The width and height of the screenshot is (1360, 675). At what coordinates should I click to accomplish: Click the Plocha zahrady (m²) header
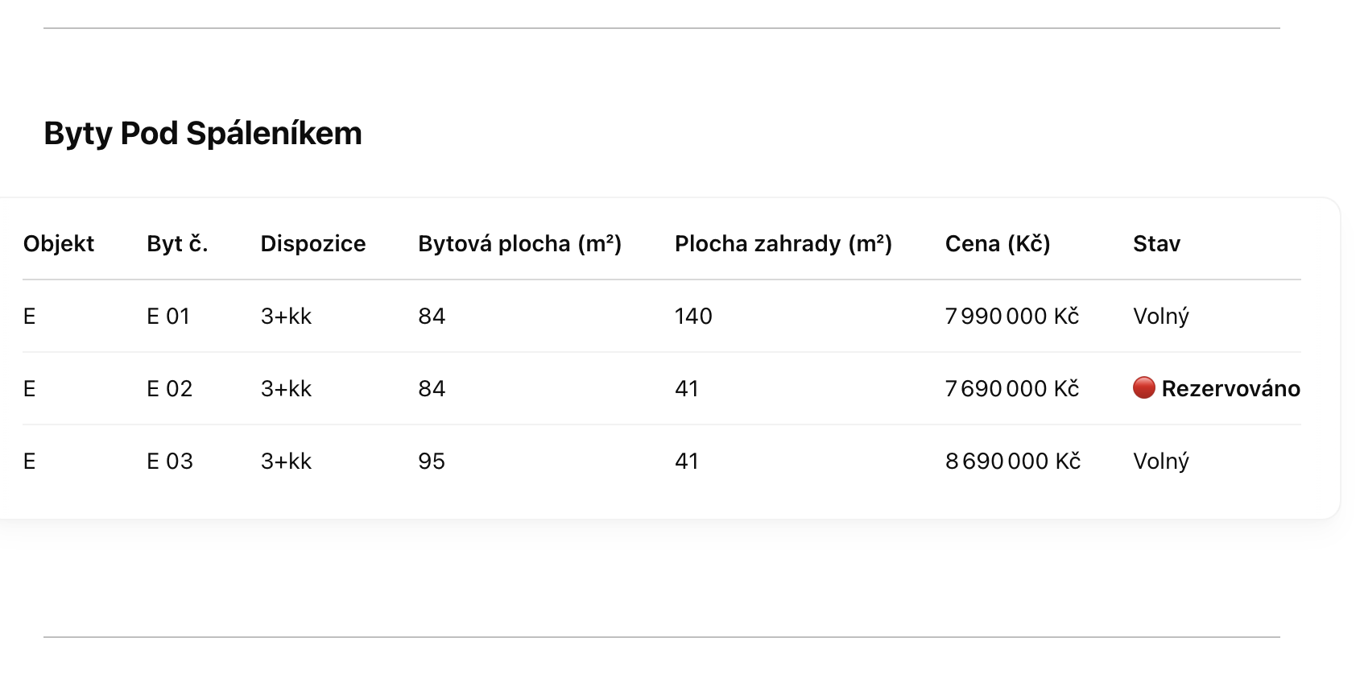[783, 243]
